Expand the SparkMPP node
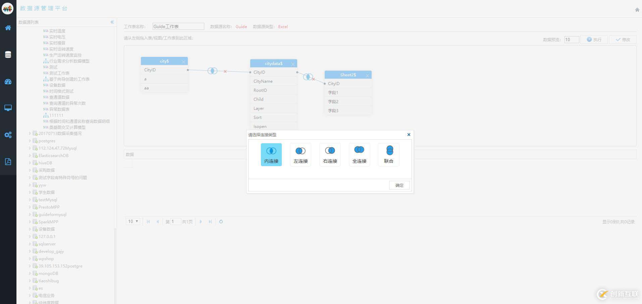This screenshot has height=304, width=642. click(x=30, y=222)
